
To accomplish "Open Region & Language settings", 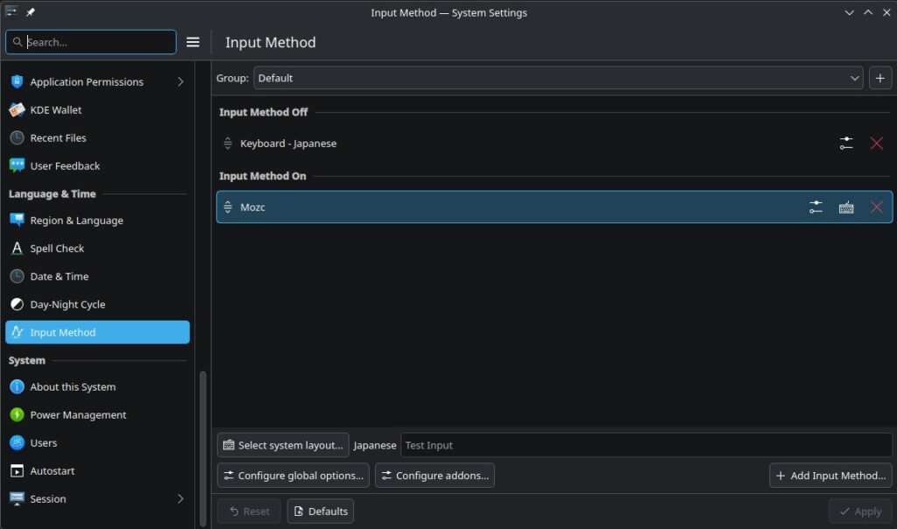I will (76, 221).
